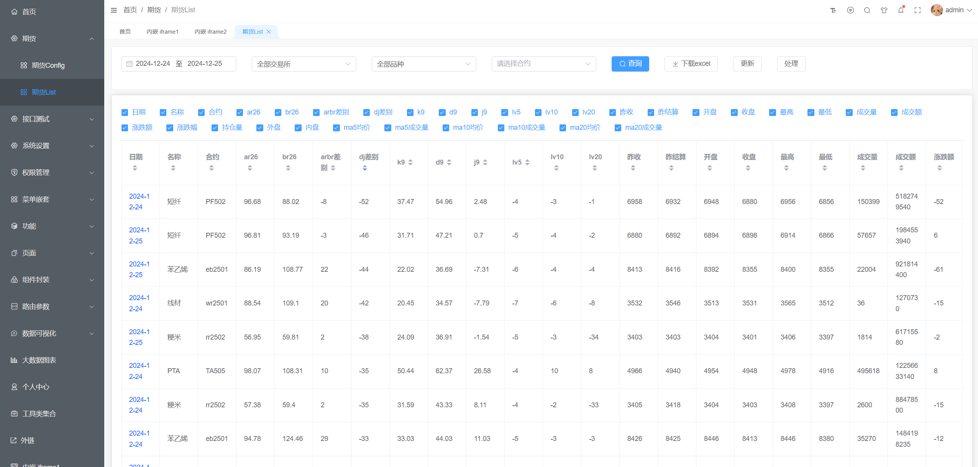Expand the 接口测试 sidebar menu
Viewport: 978px width, 467px height.
click(x=52, y=119)
